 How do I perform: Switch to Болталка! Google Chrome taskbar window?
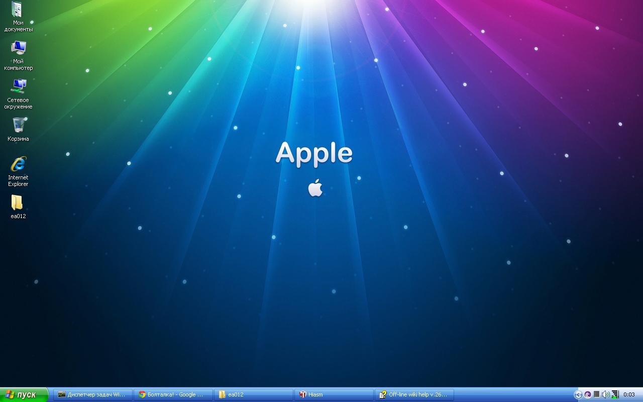point(173,394)
